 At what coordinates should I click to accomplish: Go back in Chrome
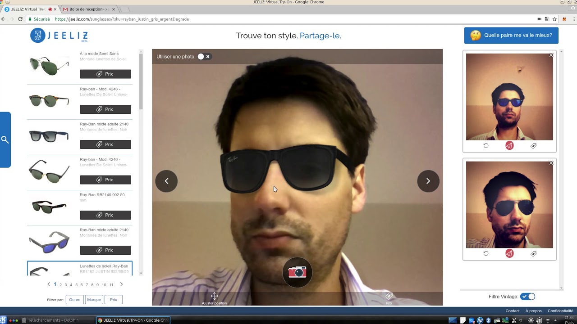click(4, 19)
